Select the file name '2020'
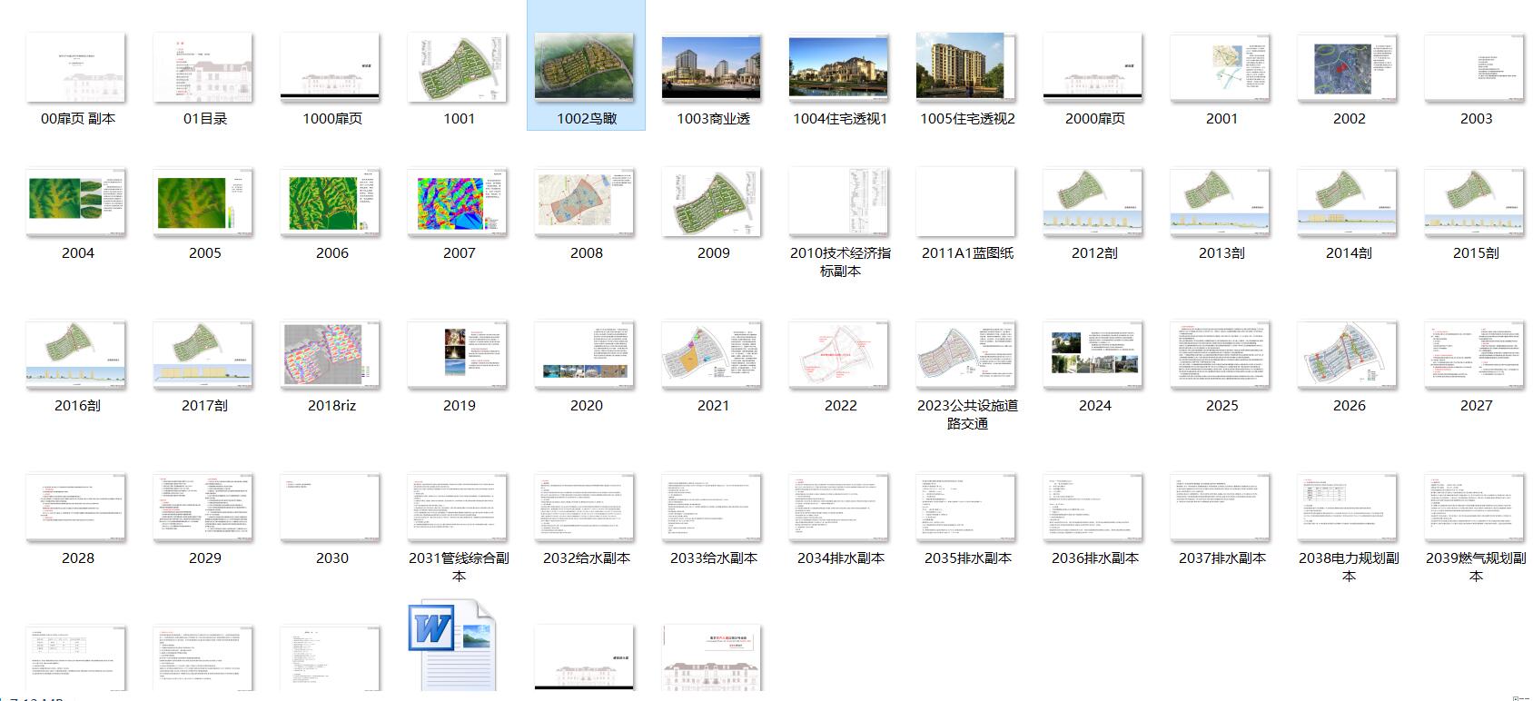 (586, 405)
